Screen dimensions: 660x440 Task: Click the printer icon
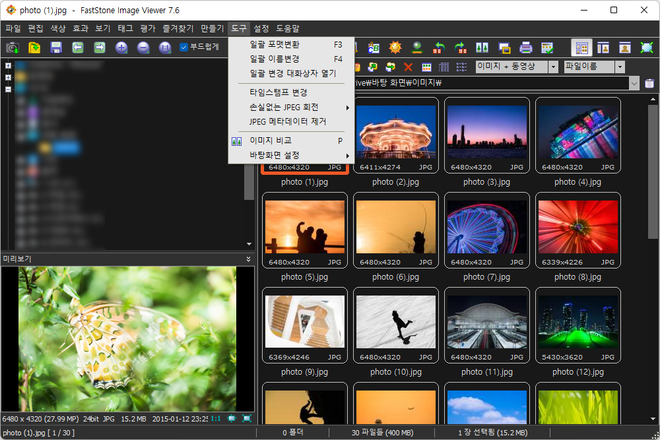click(x=526, y=47)
